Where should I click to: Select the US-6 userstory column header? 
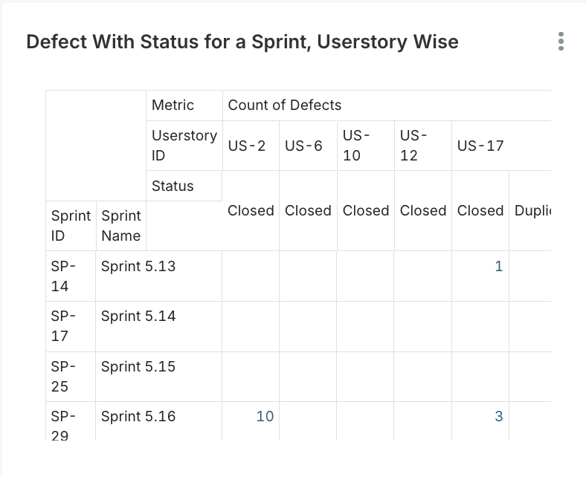click(x=303, y=146)
